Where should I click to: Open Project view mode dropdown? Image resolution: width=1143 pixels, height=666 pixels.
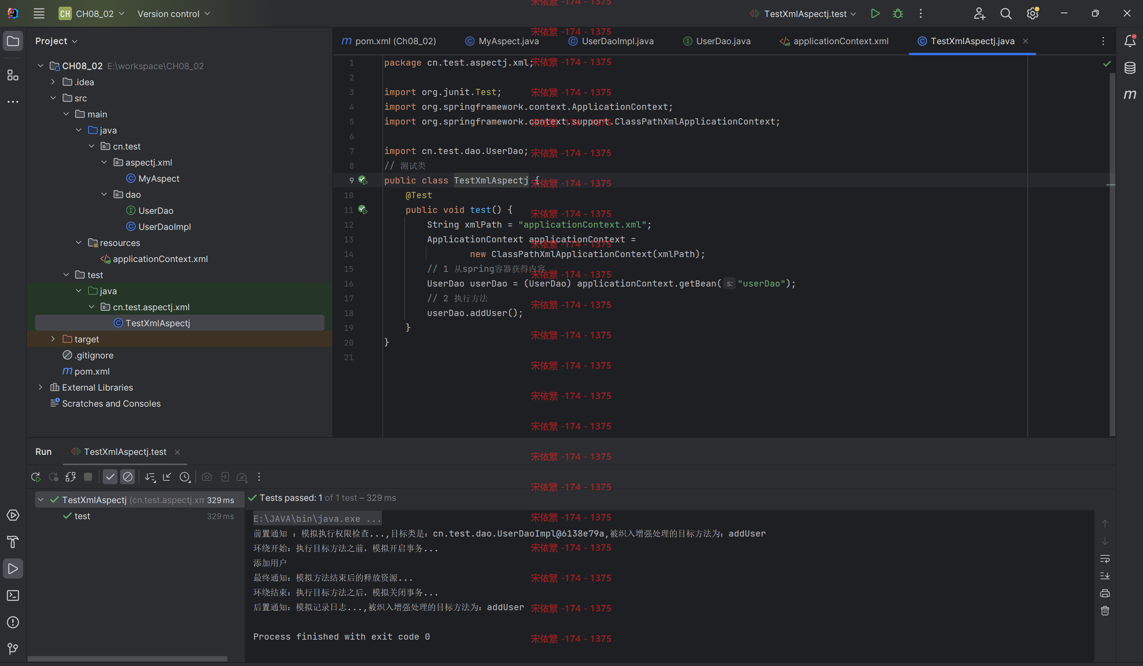[x=56, y=41]
